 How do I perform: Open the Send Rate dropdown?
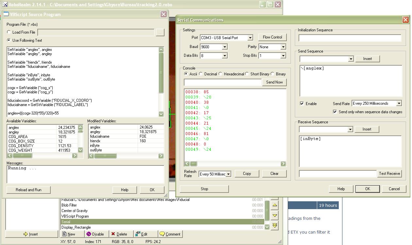[399, 103]
